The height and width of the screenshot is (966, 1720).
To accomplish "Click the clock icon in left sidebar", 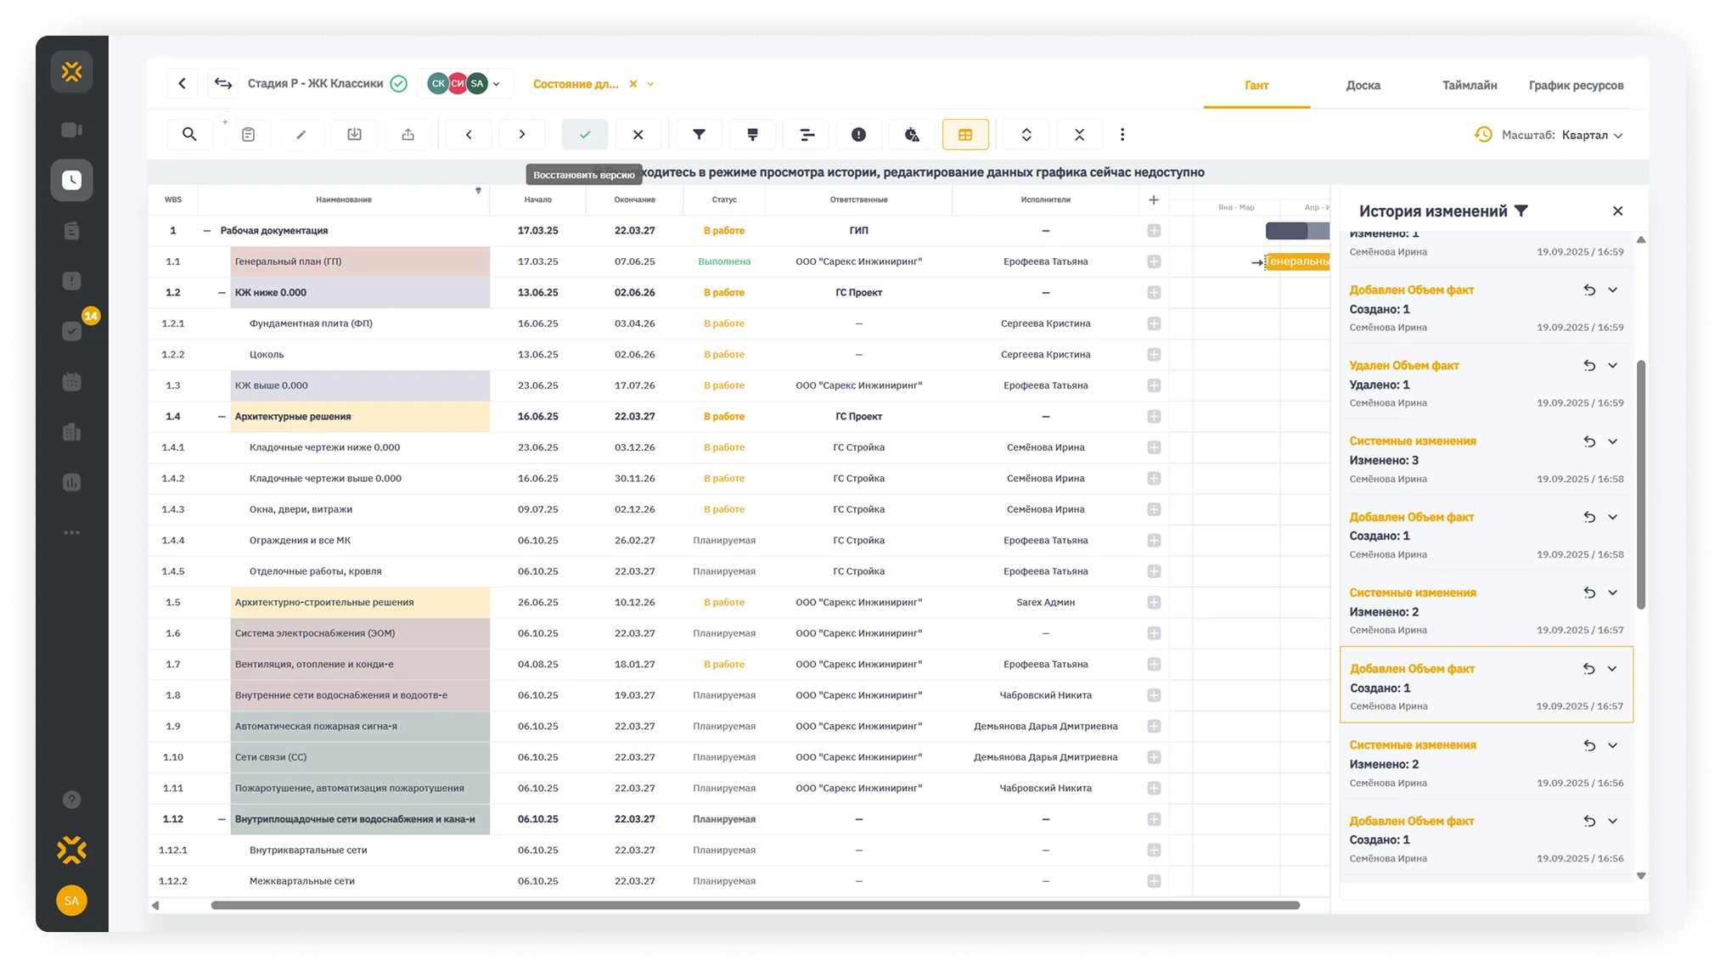I will pos(72,180).
